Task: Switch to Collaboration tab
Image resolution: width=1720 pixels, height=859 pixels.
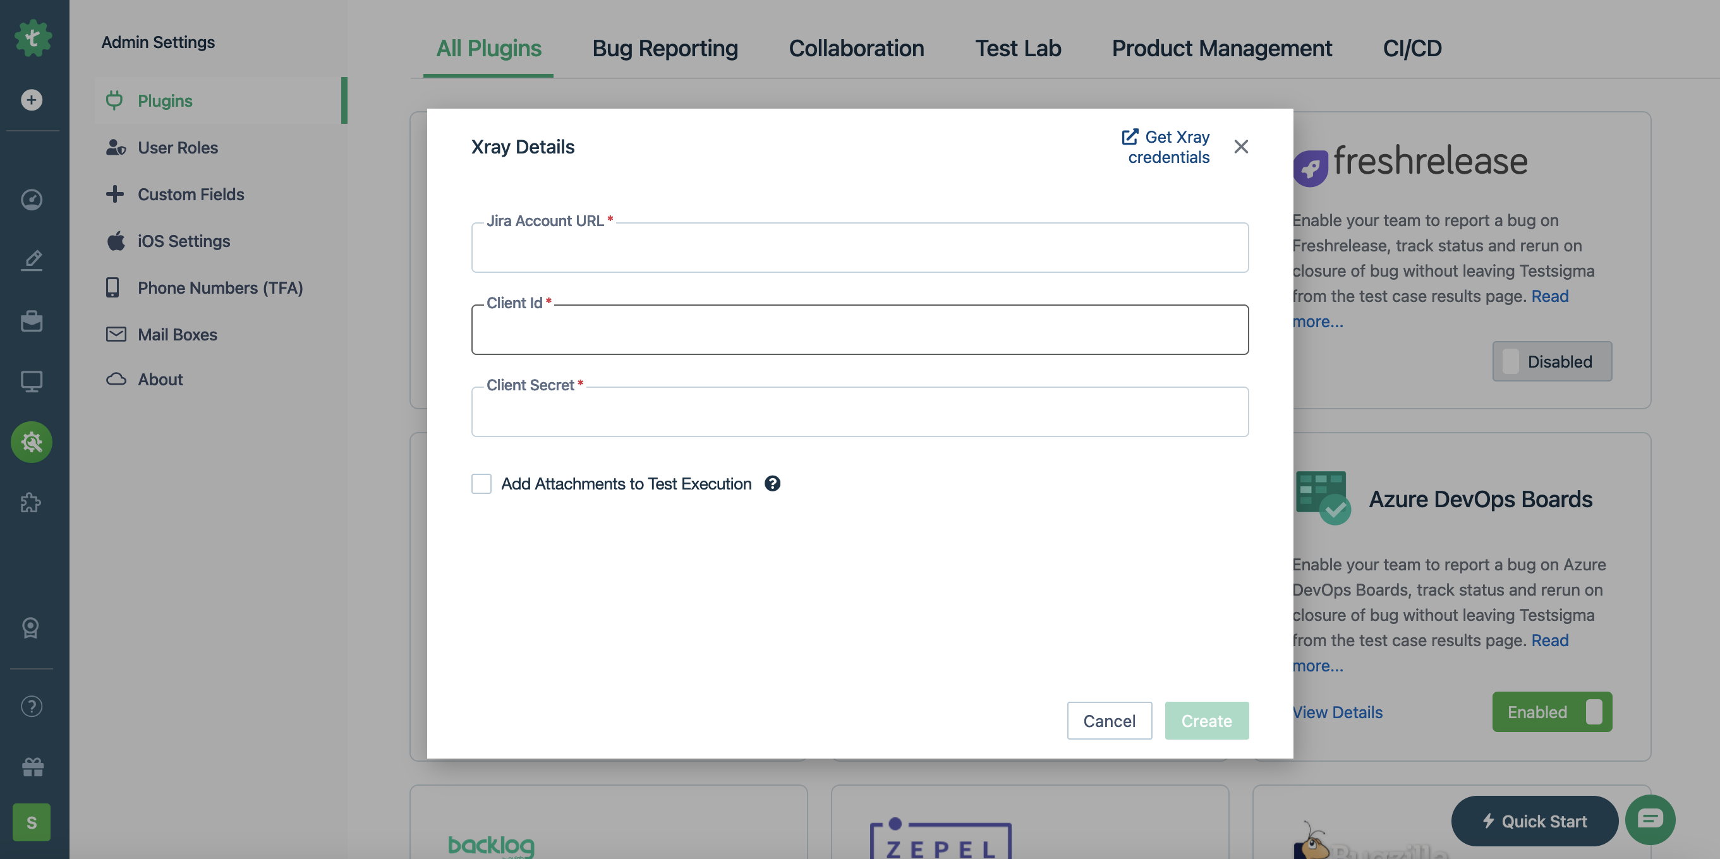Action: pyautogui.click(x=856, y=48)
